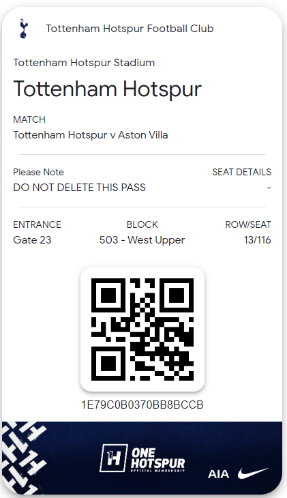287x498 pixels.
Task: Click the MATCH field label
Action: pyautogui.click(x=29, y=119)
